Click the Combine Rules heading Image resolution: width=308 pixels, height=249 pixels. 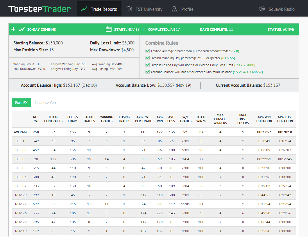pos(162,43)
